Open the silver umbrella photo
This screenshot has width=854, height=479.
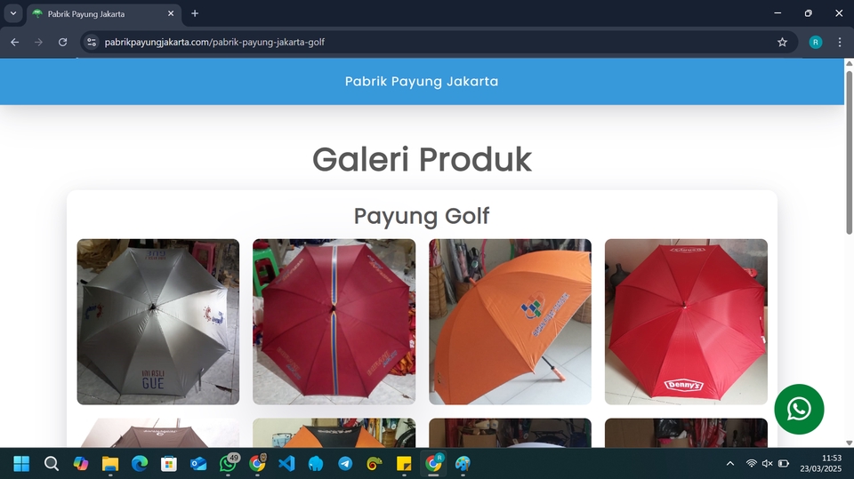[158, 322]
